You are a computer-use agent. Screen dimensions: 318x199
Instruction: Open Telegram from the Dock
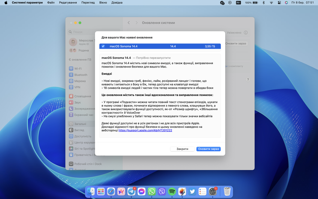(x=131, y=192)
